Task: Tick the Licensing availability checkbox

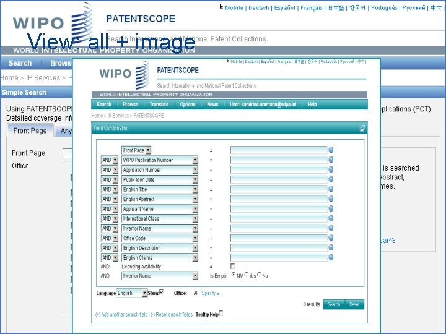Action: 232,267
